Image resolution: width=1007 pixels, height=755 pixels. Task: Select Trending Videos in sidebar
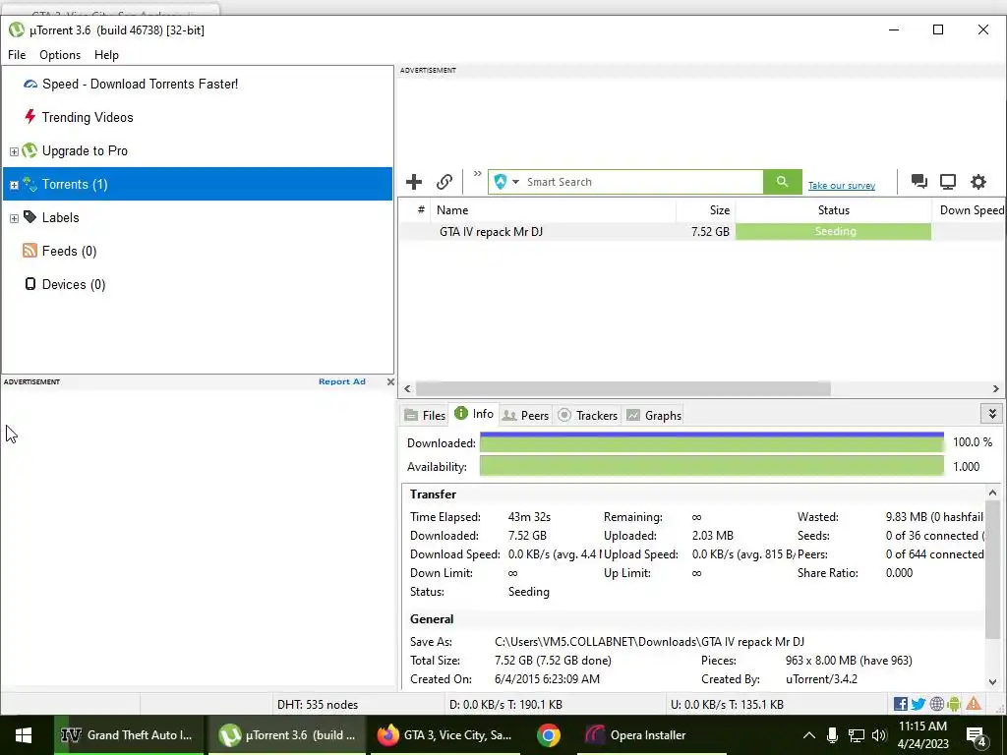click(88, 118)
